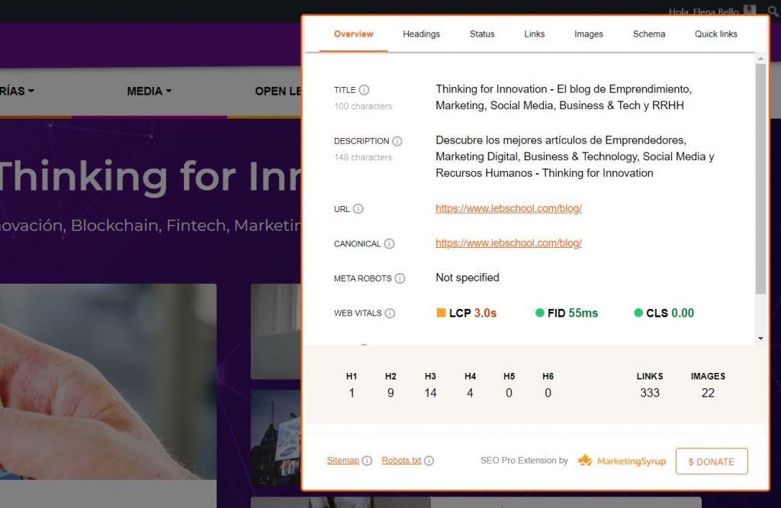Click the $ DONATE button
Screen dimensions: 781x508
coord(712,461)
